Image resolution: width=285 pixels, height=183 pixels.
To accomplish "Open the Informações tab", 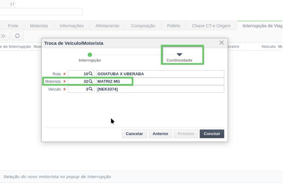I will (72, 26).
